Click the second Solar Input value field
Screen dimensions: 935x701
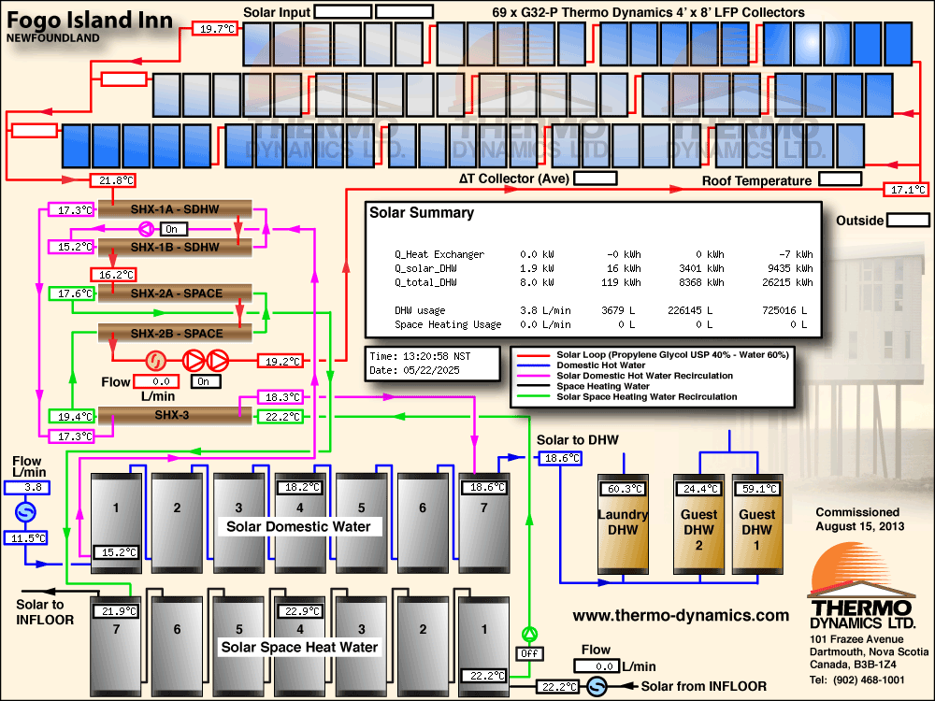tap(404, 11)
